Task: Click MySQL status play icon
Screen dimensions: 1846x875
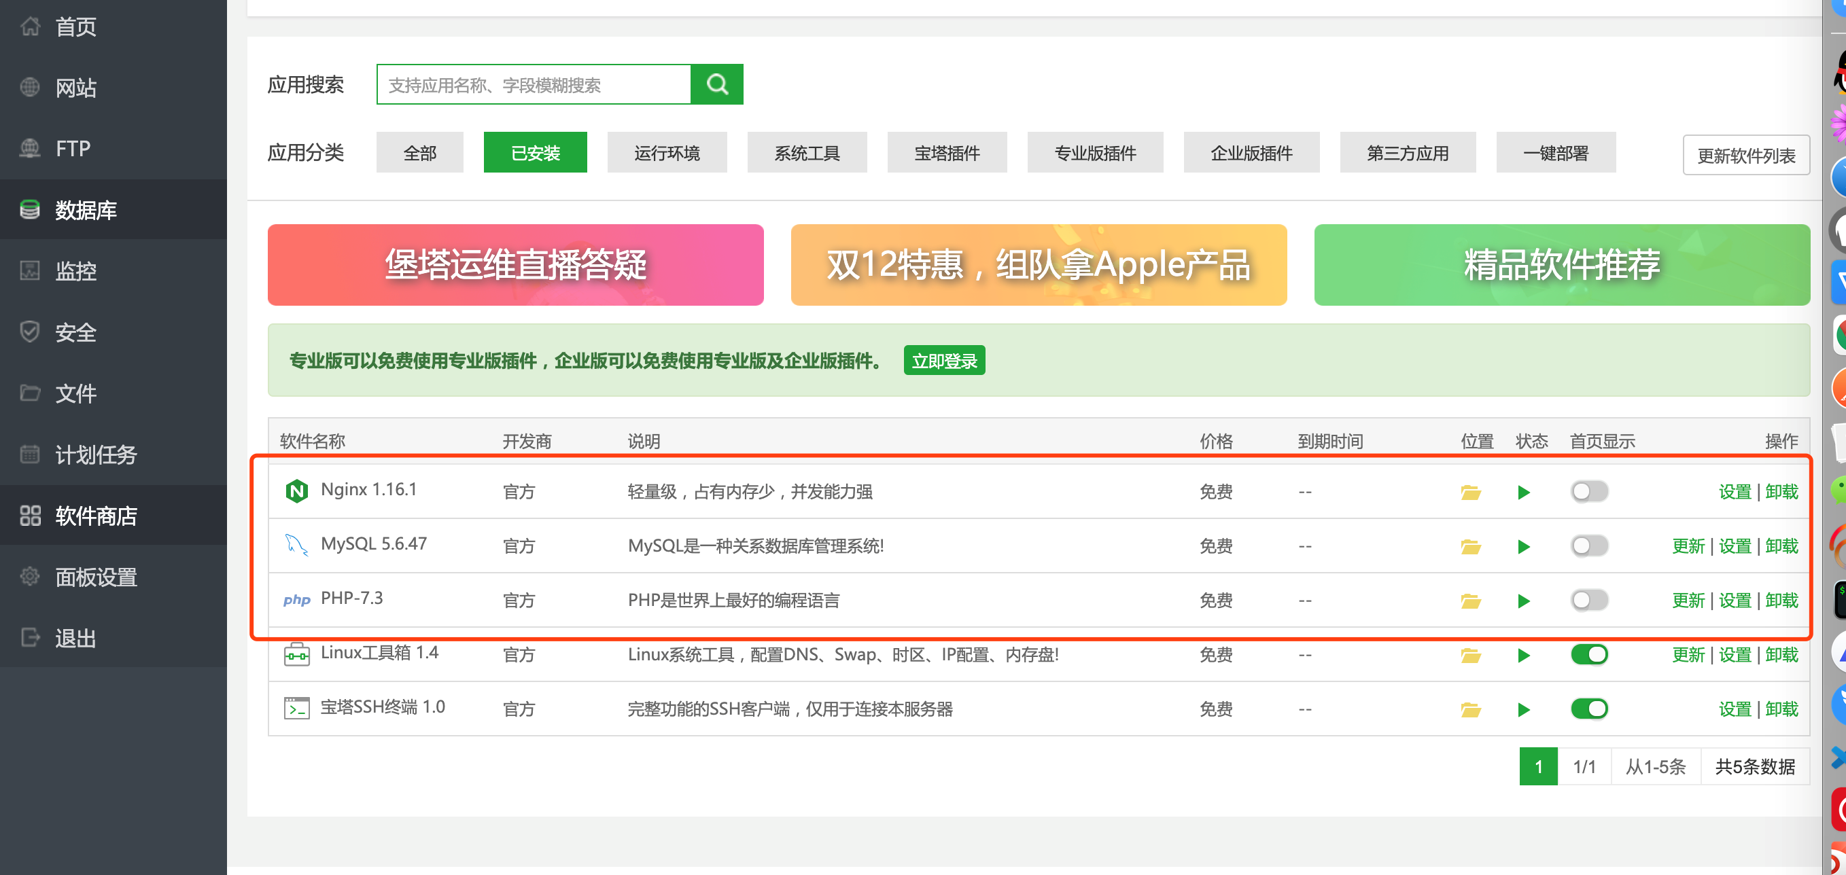Action: point(1524,546)
